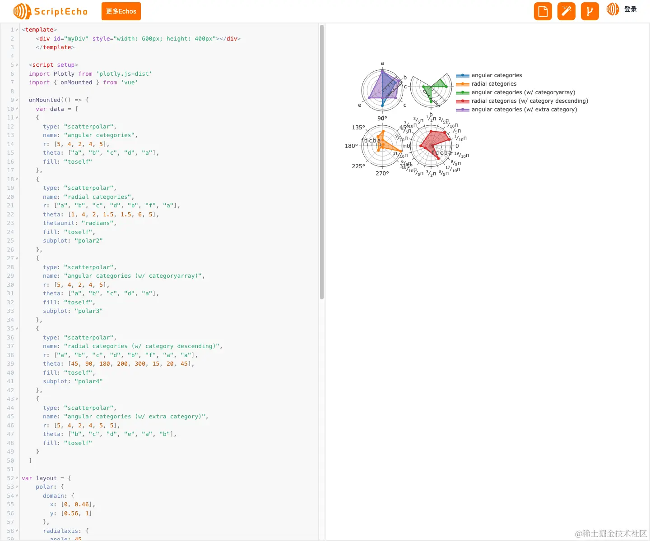Collapse the 'radialaxis' block at line 58
The width and height of the screenshot is (650, 541).
point(17,531)
